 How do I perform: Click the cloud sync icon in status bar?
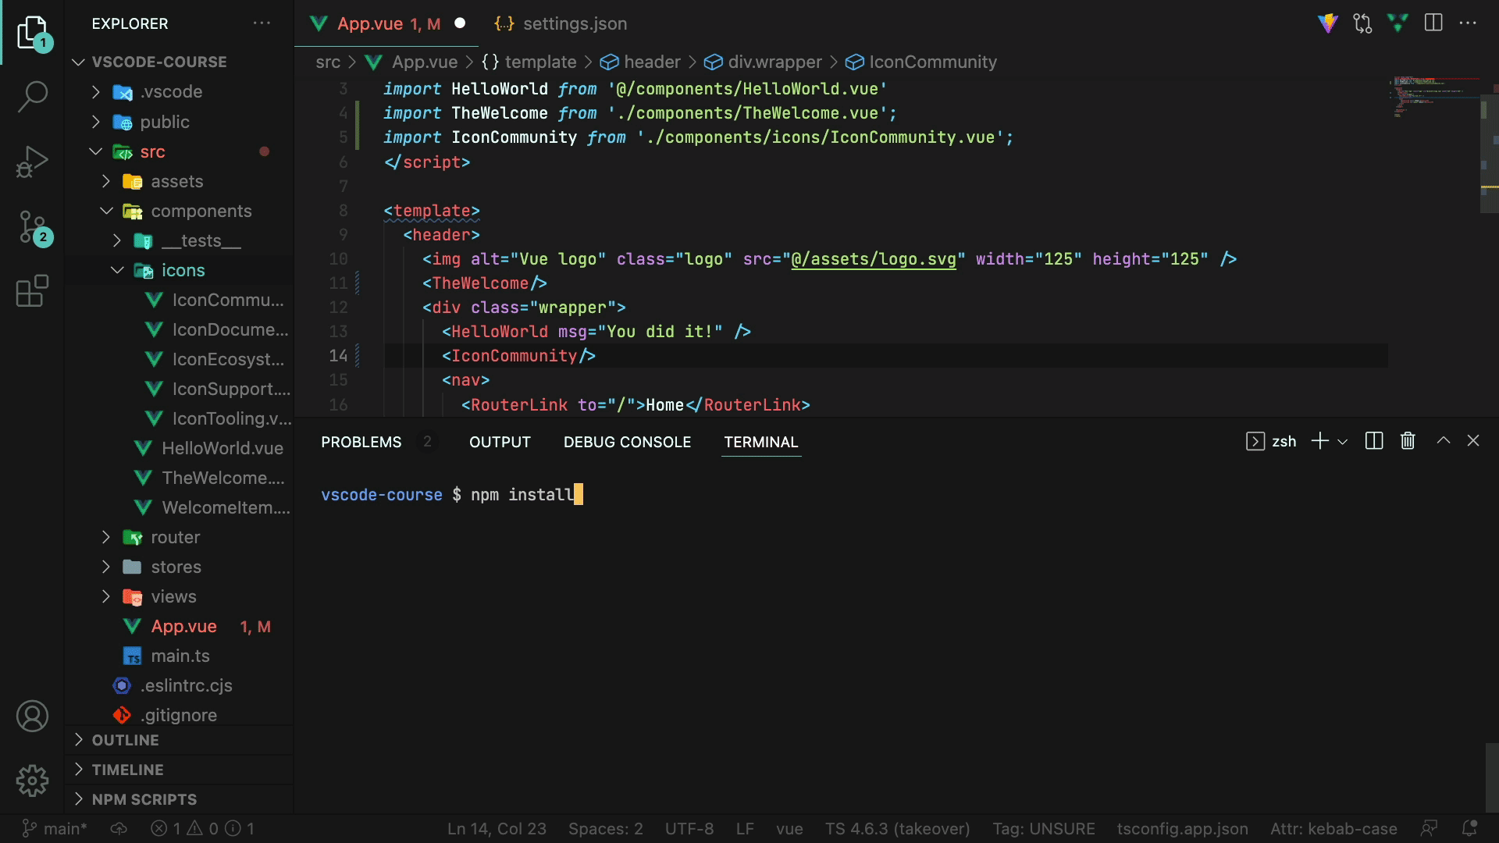[119, 828]
